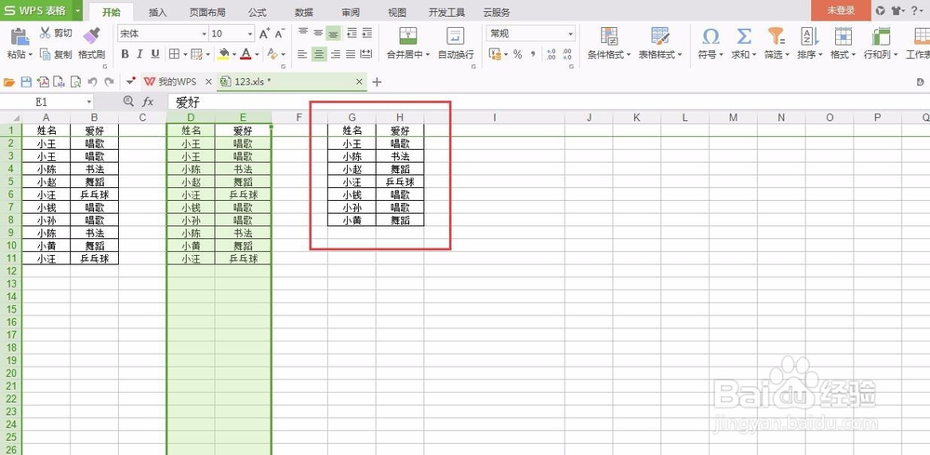
Task: Apply percent style to cells
Action: pos(518,54)
